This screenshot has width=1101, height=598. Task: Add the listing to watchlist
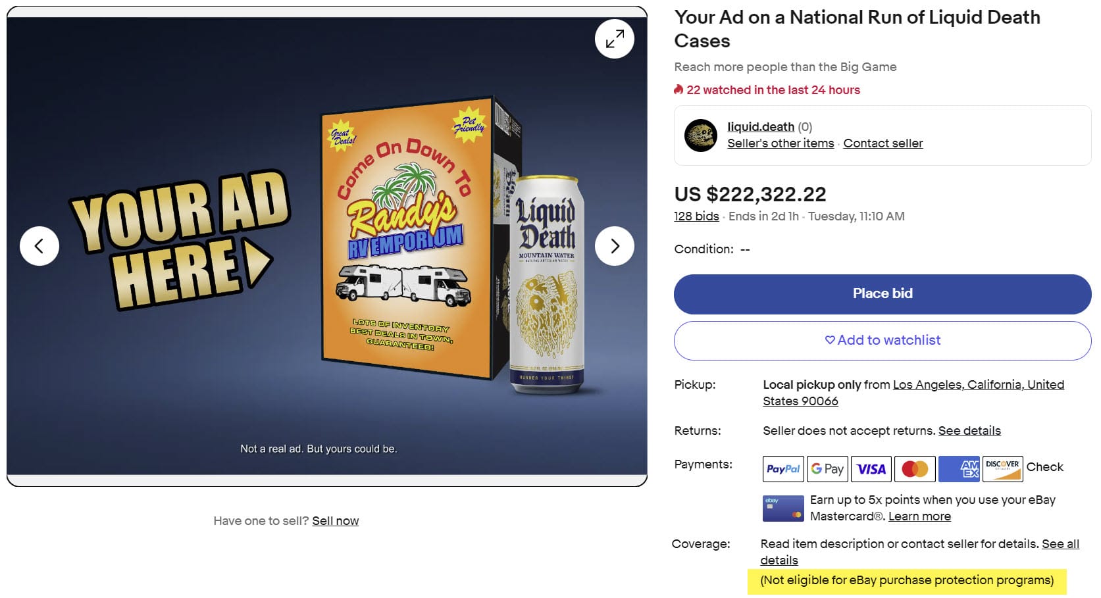click(x=882, y=340)
